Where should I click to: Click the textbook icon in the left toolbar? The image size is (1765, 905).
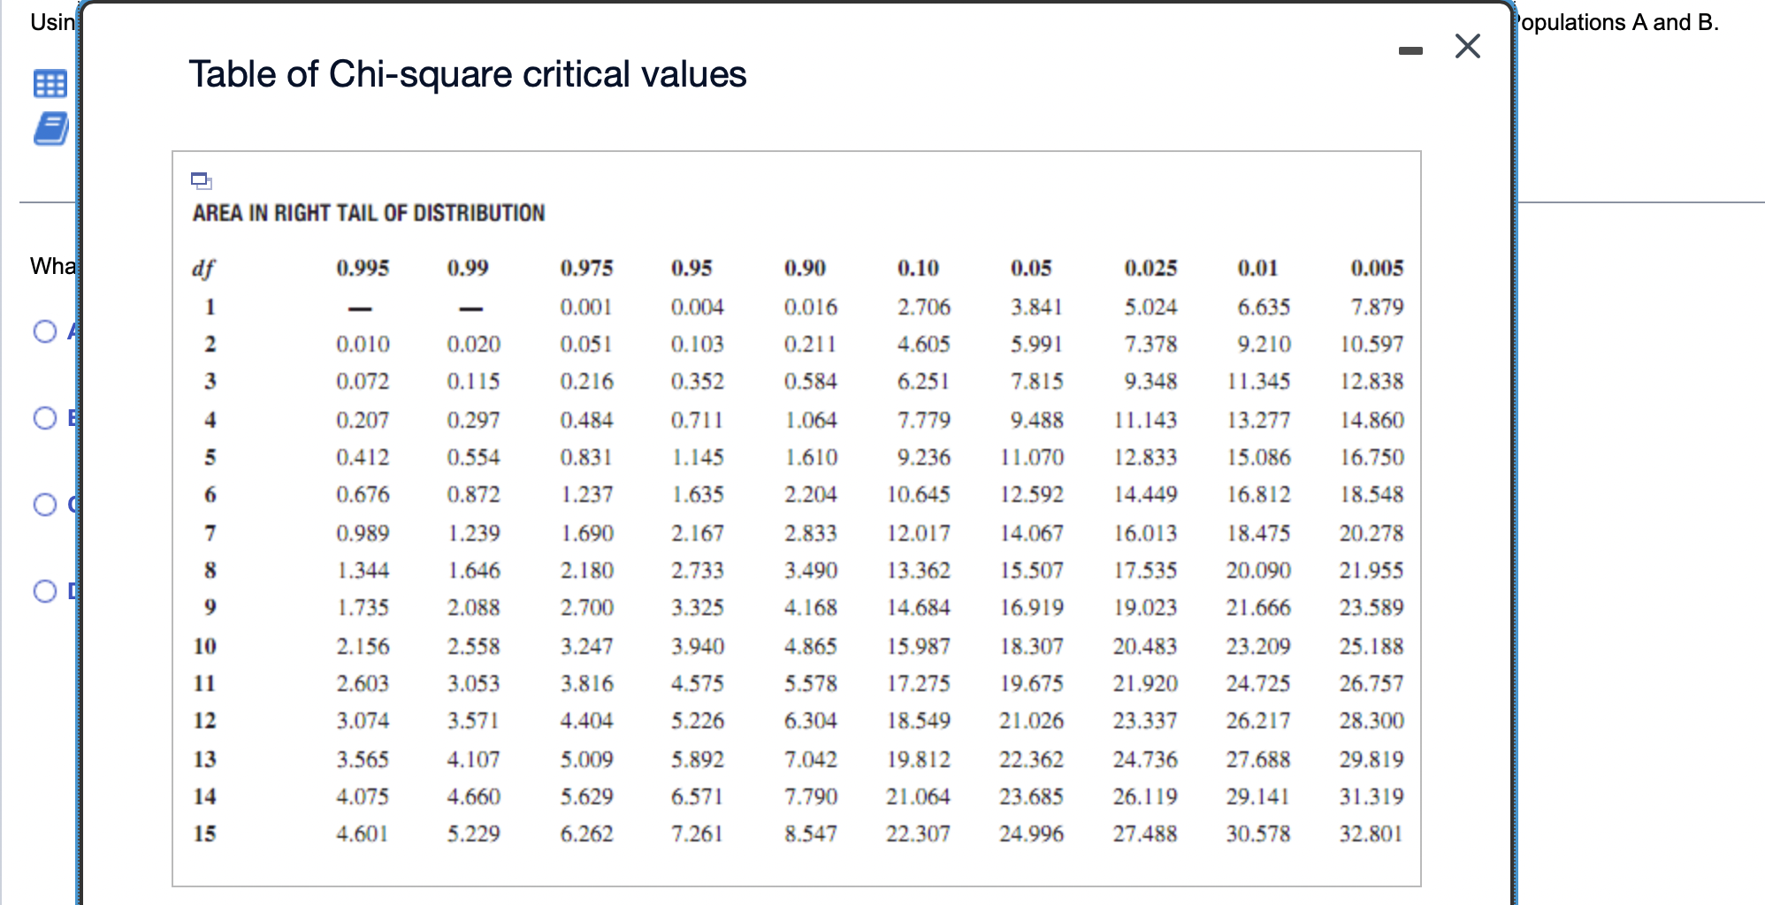coord(53,128)
